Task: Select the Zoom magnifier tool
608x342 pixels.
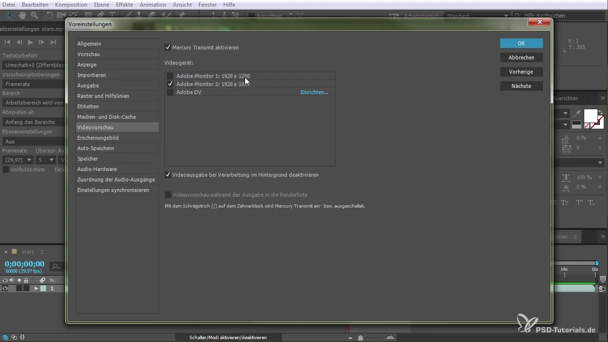Action: (x=34, y=15)
